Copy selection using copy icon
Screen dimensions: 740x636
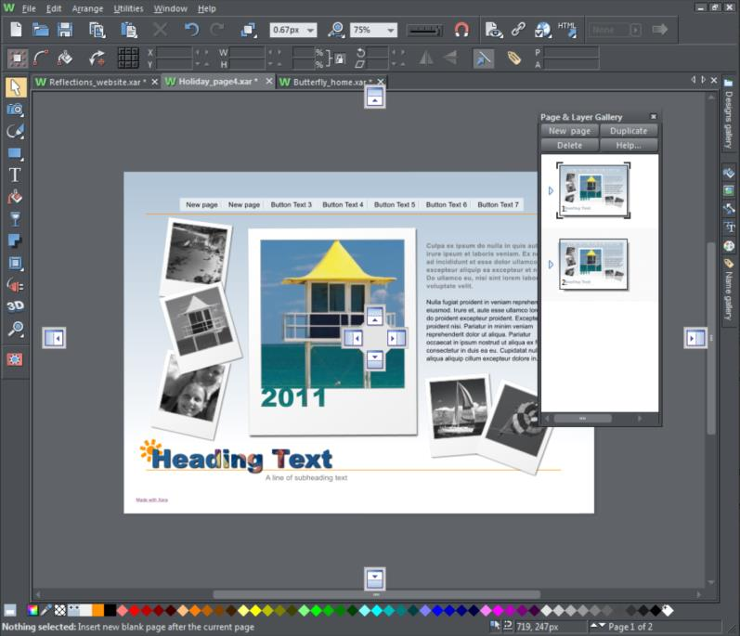pos(97,30)
